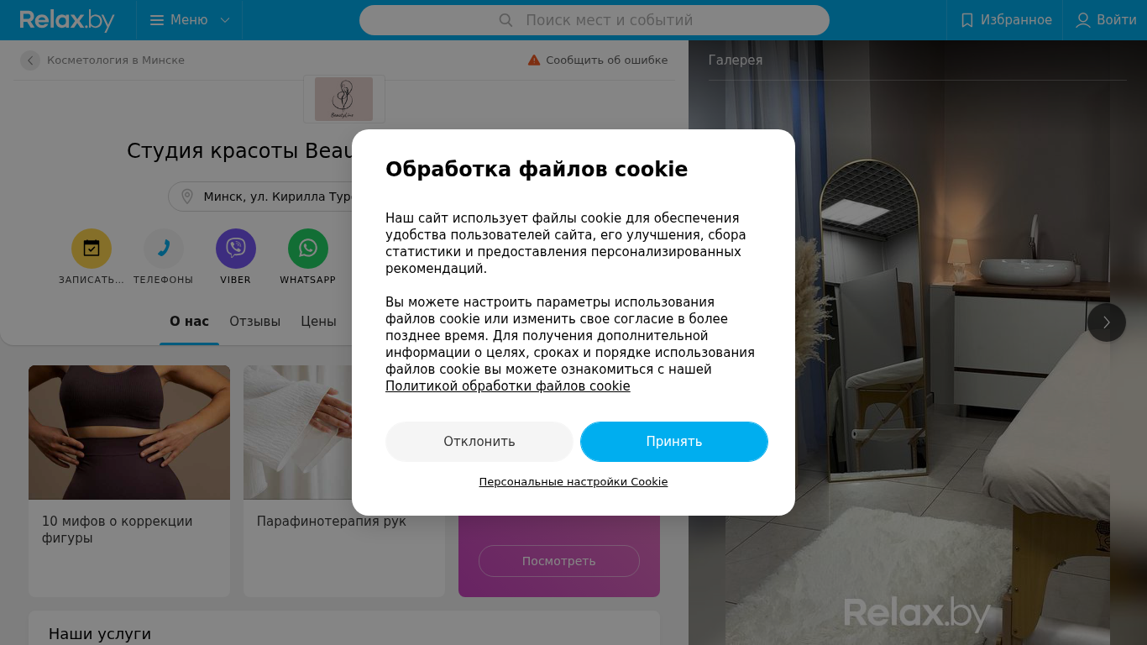Switch to the Отзывы tab
This screenshot has width=1147, height=645.
pos(255,322)
